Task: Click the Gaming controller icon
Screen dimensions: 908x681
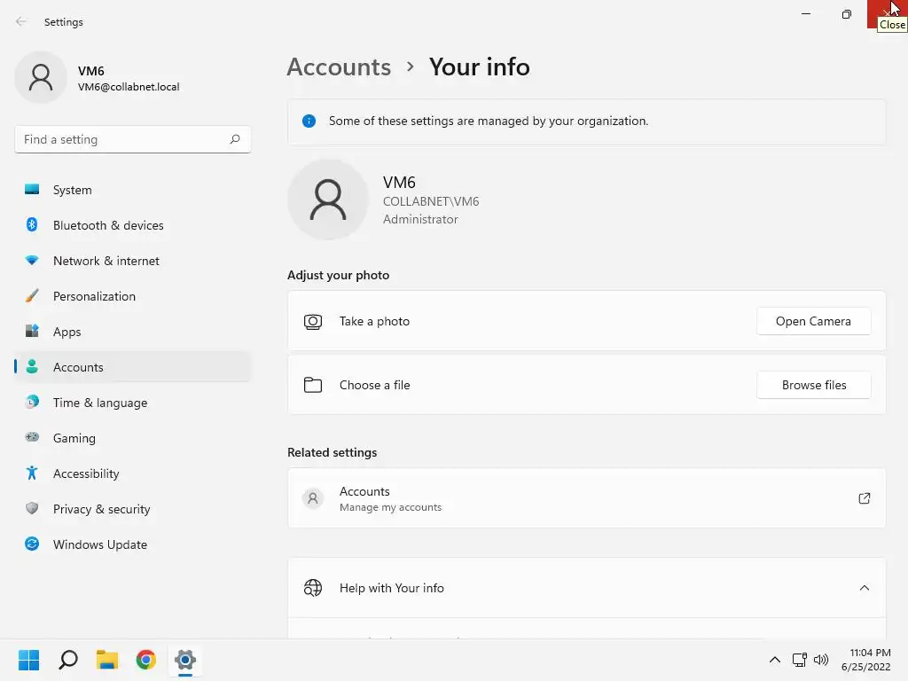Action: tap(32, 438)
